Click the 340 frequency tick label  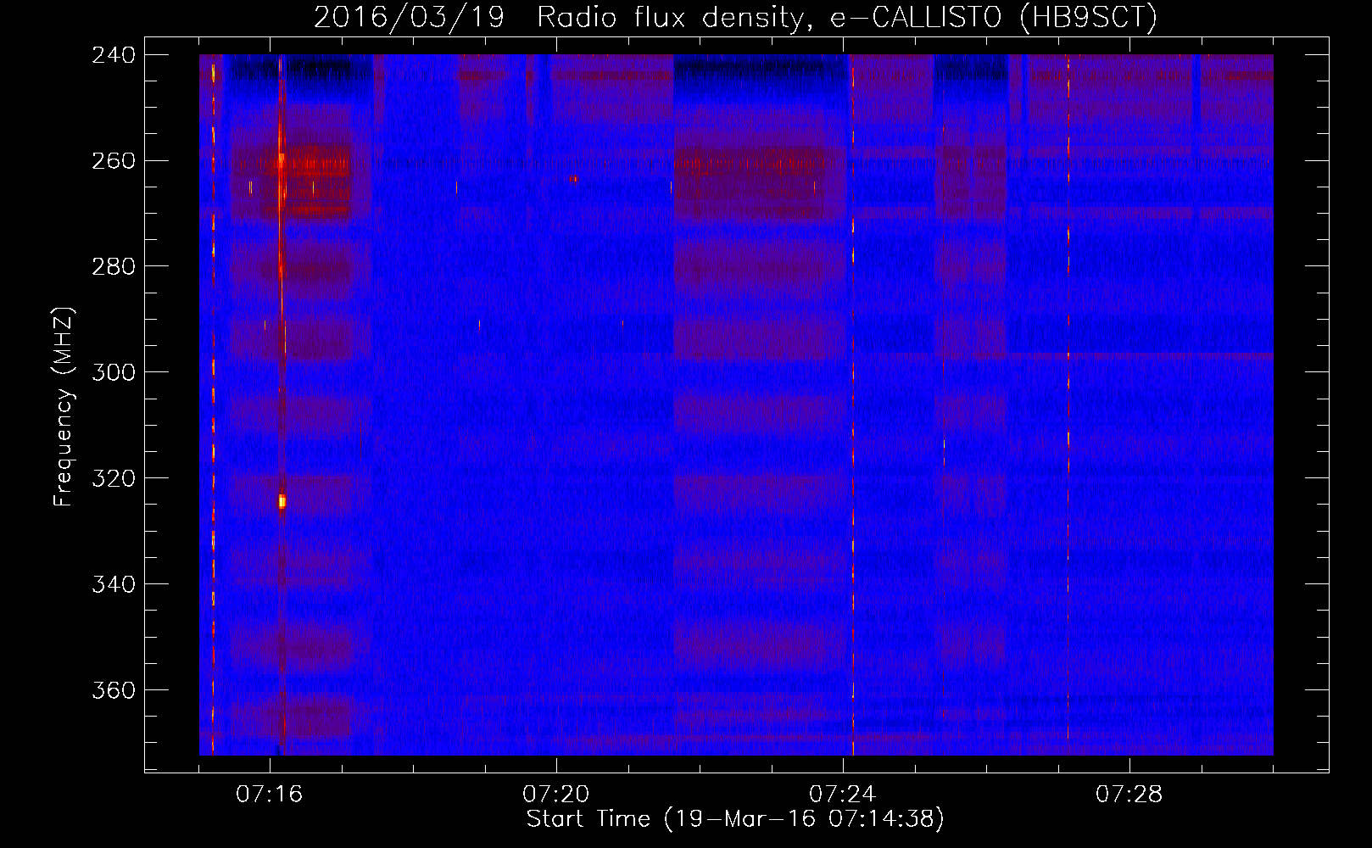pos(114,585)
